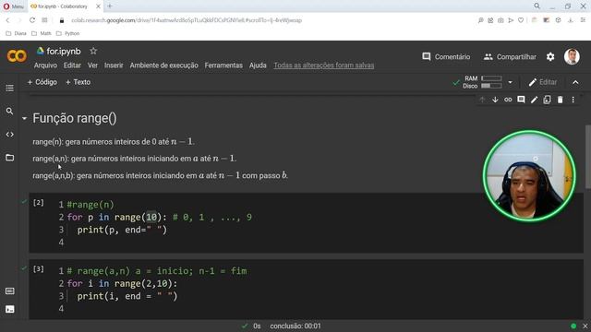591x332 pixels.
Task: Open Colab settings gear
Action: (x=550, y=57)
